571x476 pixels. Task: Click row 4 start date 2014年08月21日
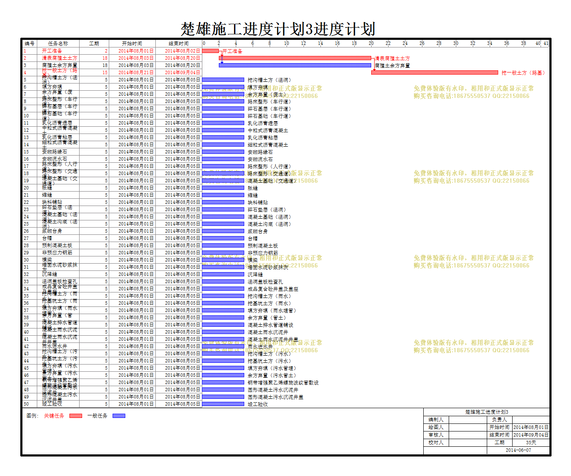coord(136,72)
